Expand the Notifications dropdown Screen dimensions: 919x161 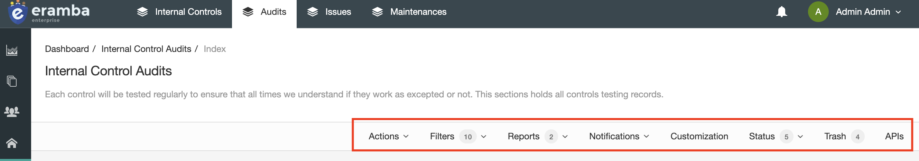coord(619,136)
